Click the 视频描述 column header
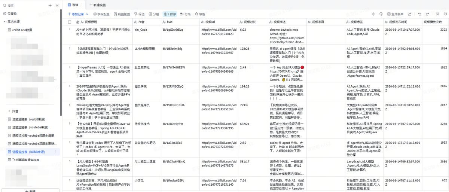This screenshot has height=192, width=449. click(287, 22)
